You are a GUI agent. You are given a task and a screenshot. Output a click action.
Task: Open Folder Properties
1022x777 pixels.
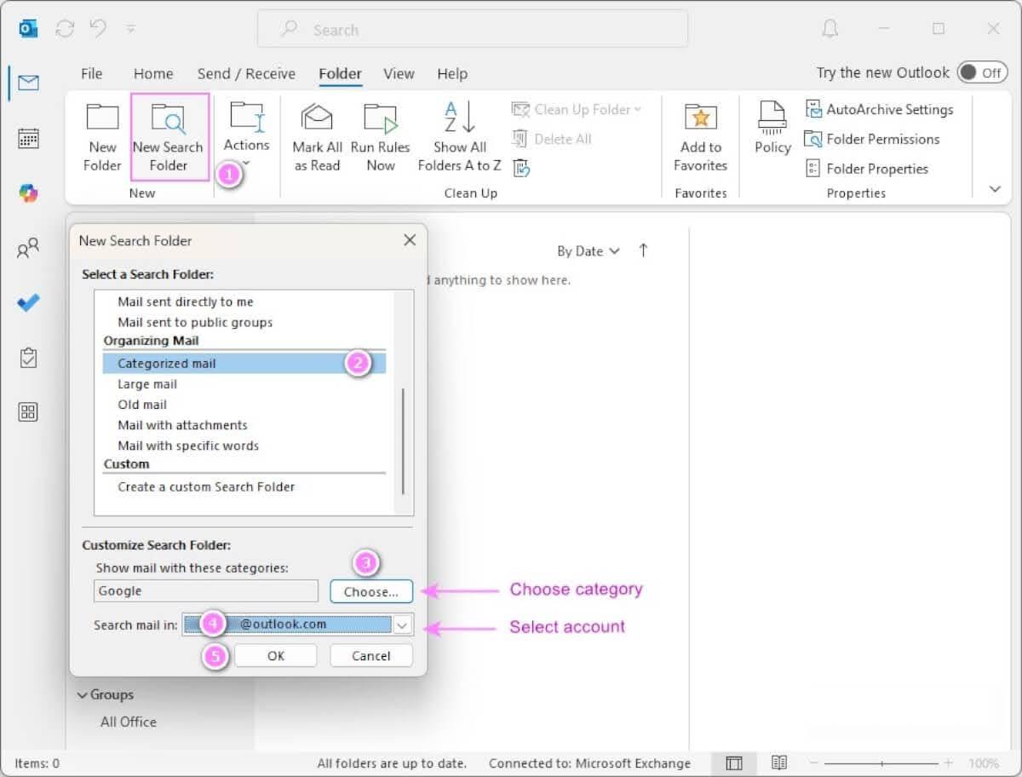click(x=867, y=169)
